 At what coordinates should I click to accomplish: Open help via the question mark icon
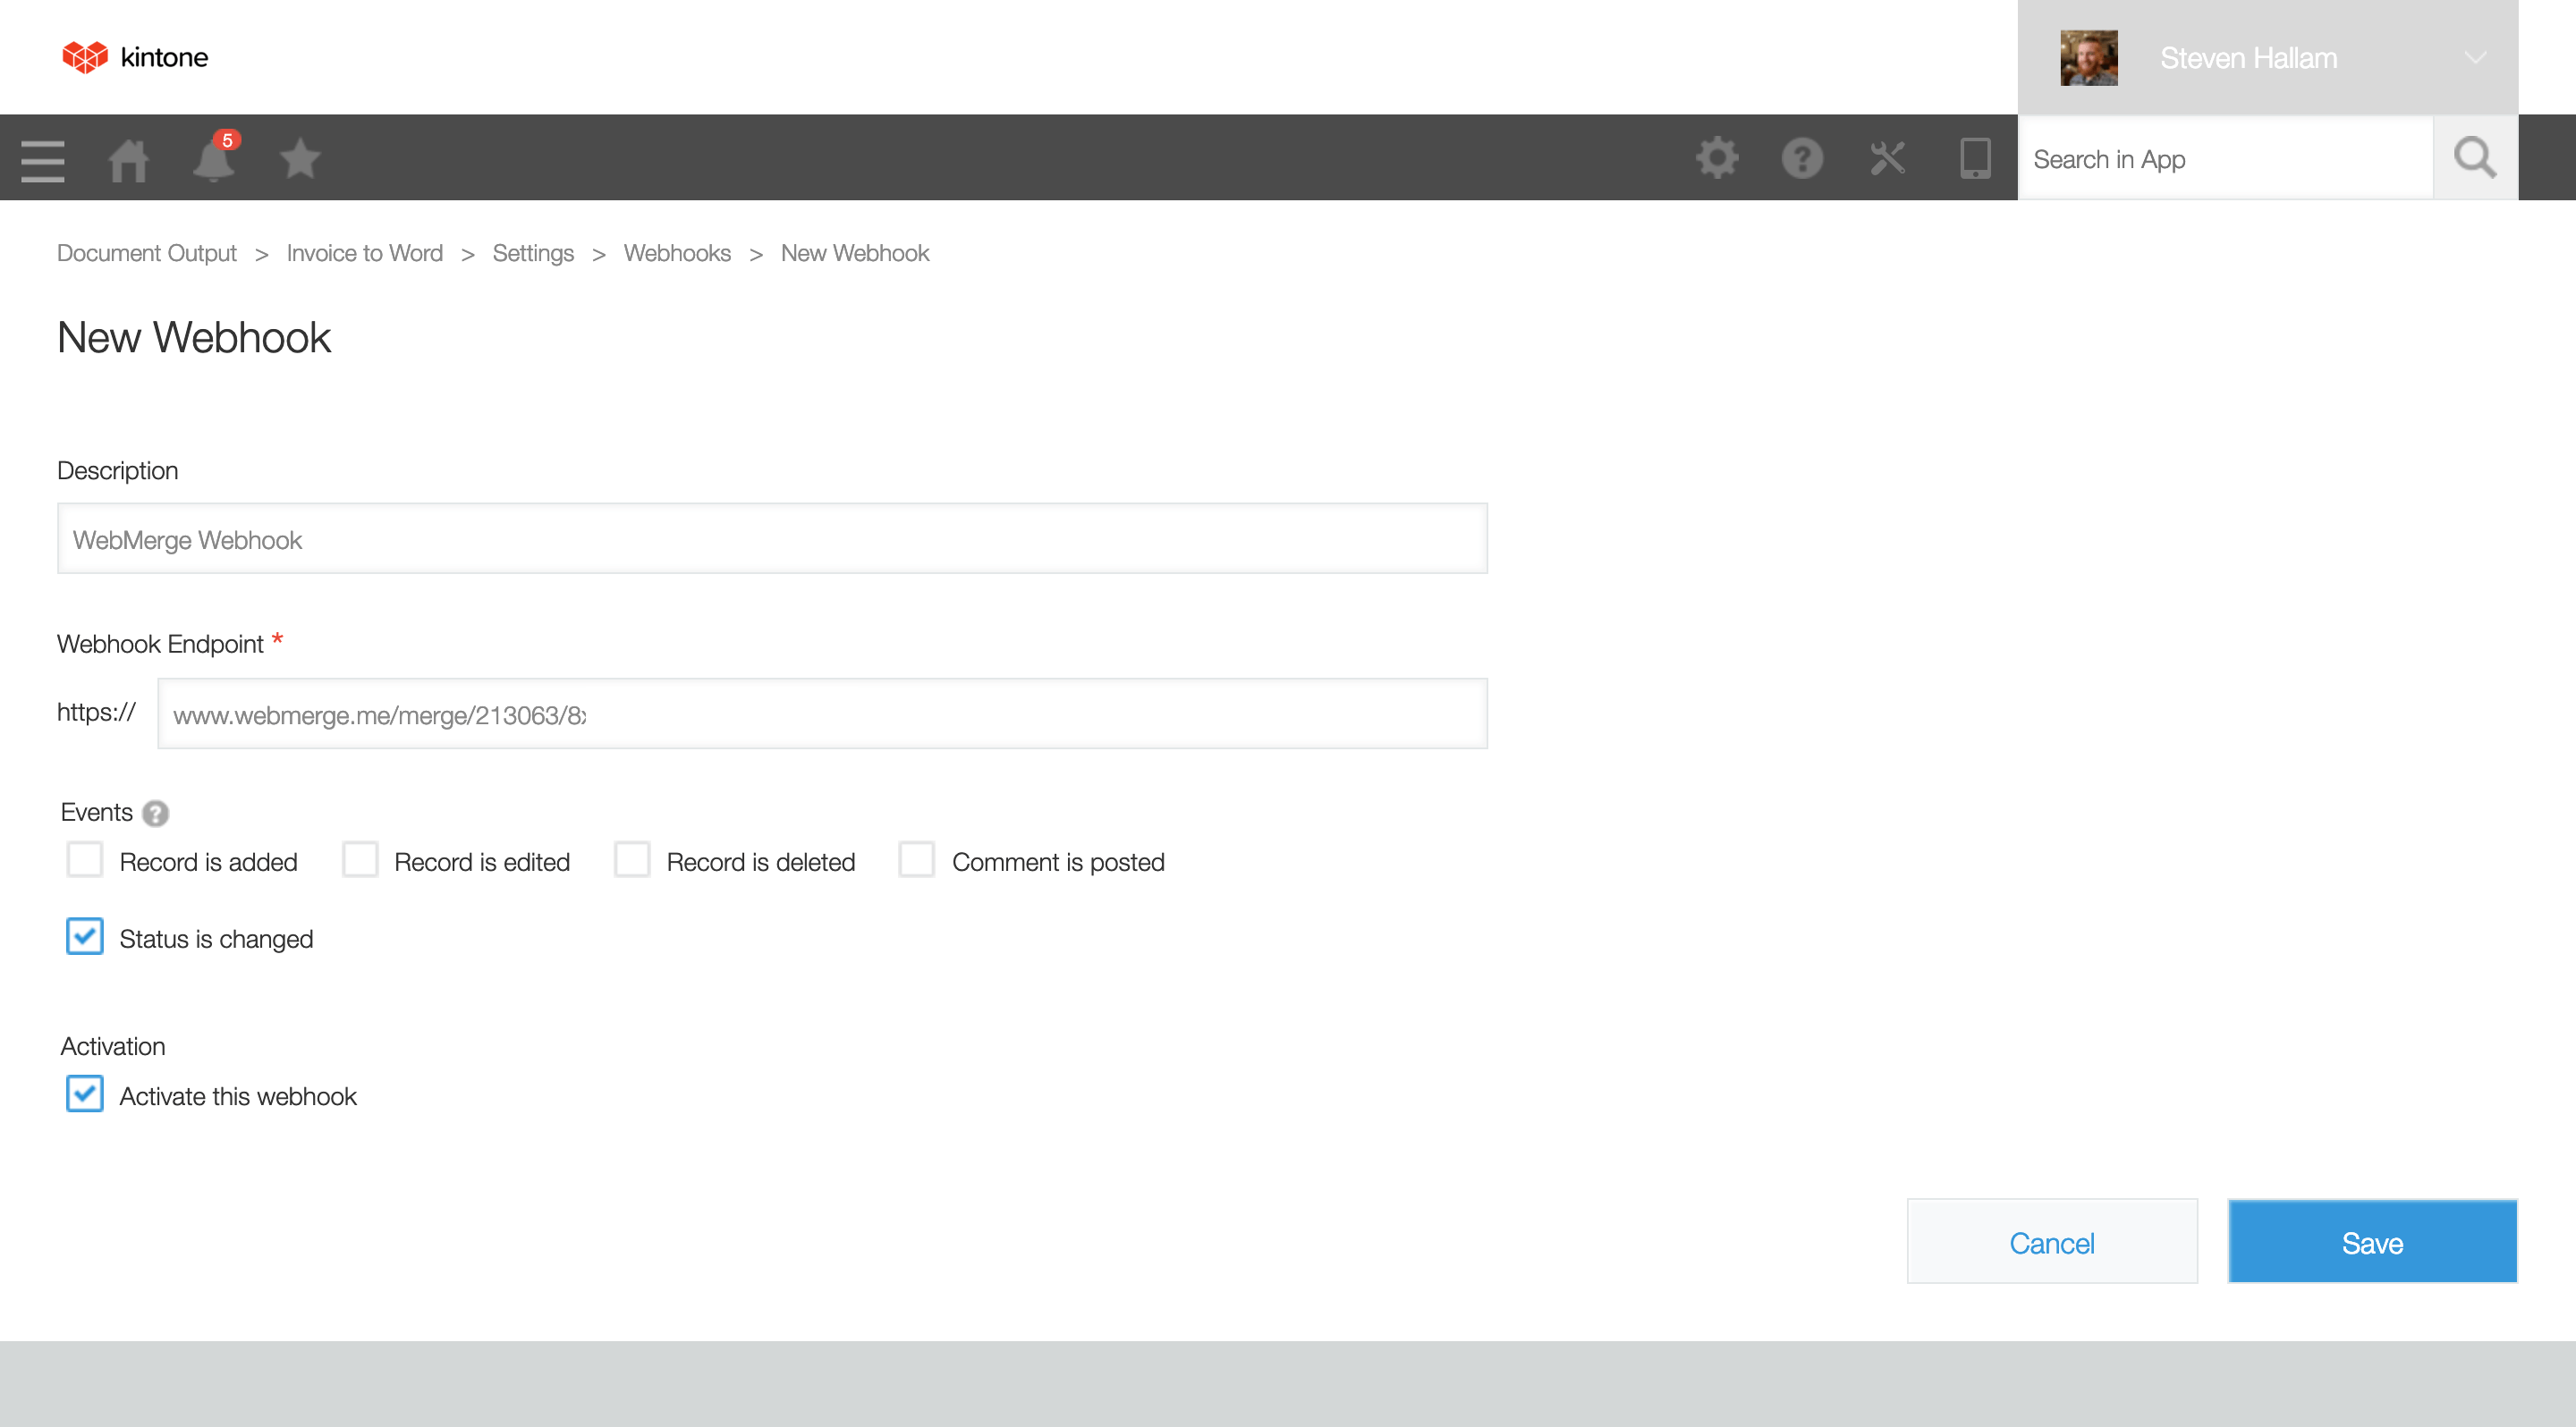(x=1802, y=156)
